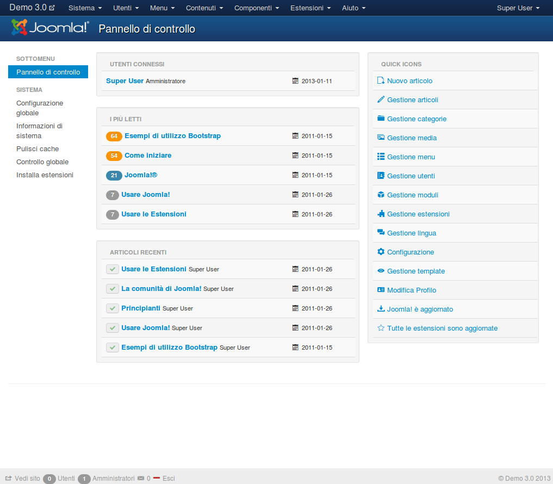
Task: Expand the Menu dropdown in the top bar
Action: click(162, 8)
